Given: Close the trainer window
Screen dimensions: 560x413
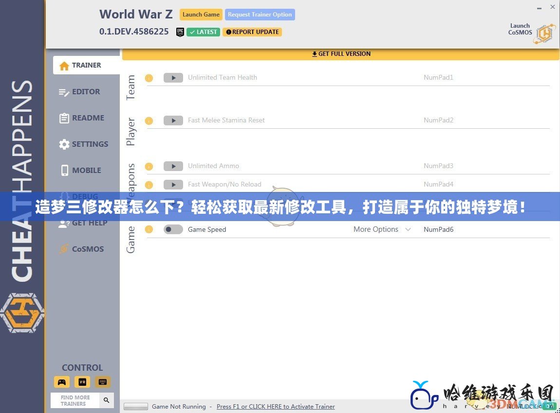Looking at the screenshot, I should click(553, 7).
